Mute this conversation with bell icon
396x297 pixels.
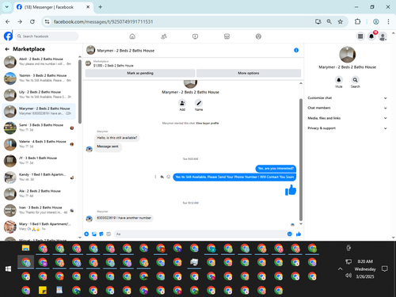coord(339,80)
